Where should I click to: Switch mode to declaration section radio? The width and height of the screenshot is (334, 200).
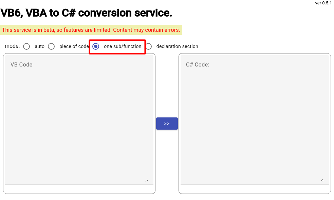[148, 46]
